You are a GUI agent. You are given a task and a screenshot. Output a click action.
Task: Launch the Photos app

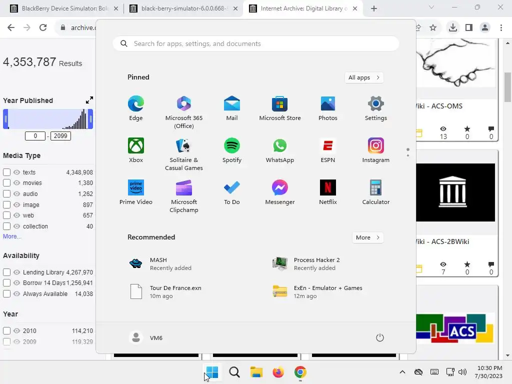tap(328, 108)
